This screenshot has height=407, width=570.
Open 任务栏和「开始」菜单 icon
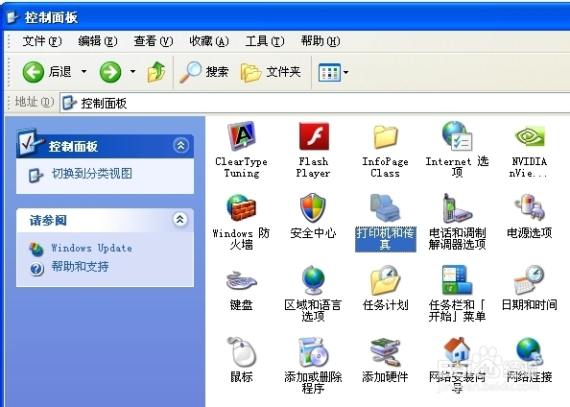tap(457, 279)
